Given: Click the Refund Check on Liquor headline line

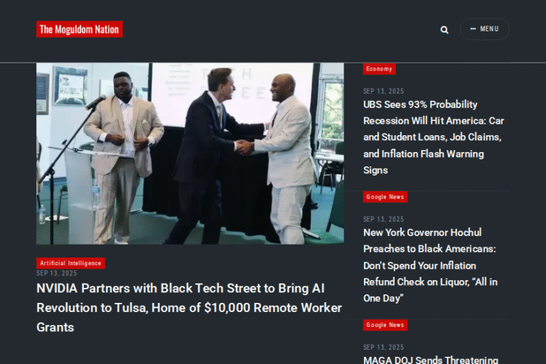Looking at the screenshot, I should [430, 282].
